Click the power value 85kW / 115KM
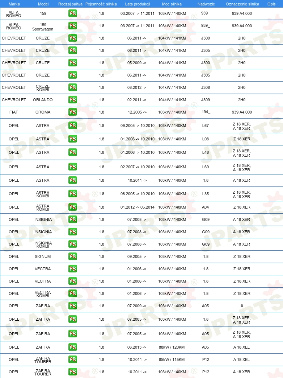283x378 pixels. pos(172,359)
